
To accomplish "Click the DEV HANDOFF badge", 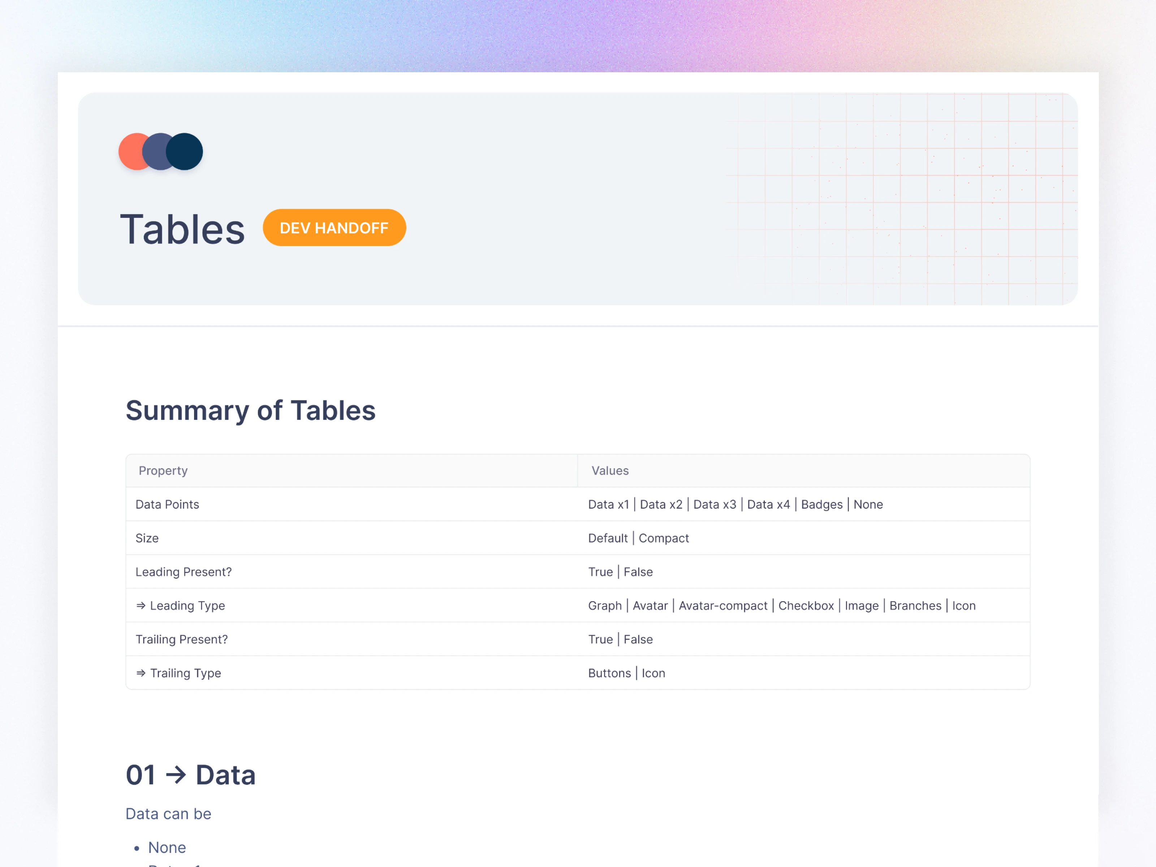I will (x=334, y=228).
